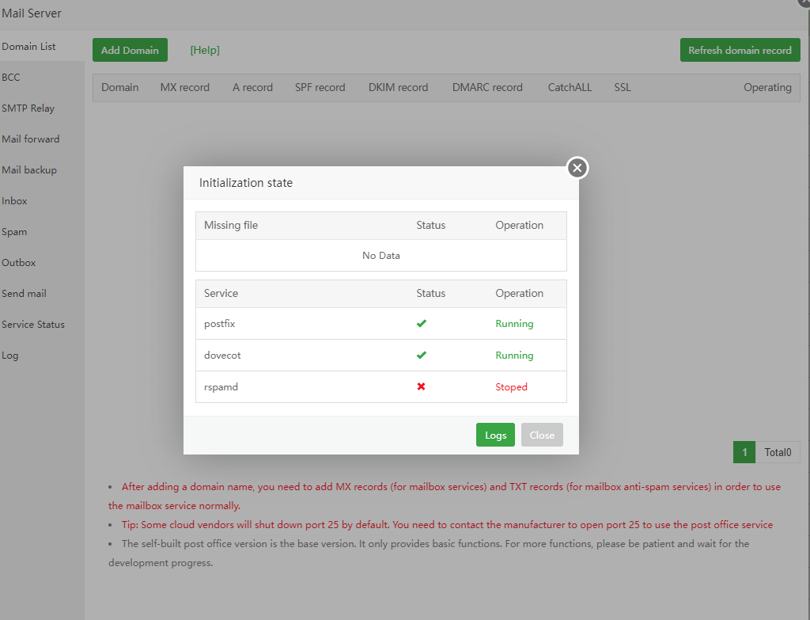The image size is (810, 620).
Task: Click the Stoped status for rspamd
Action: [511, 387]
